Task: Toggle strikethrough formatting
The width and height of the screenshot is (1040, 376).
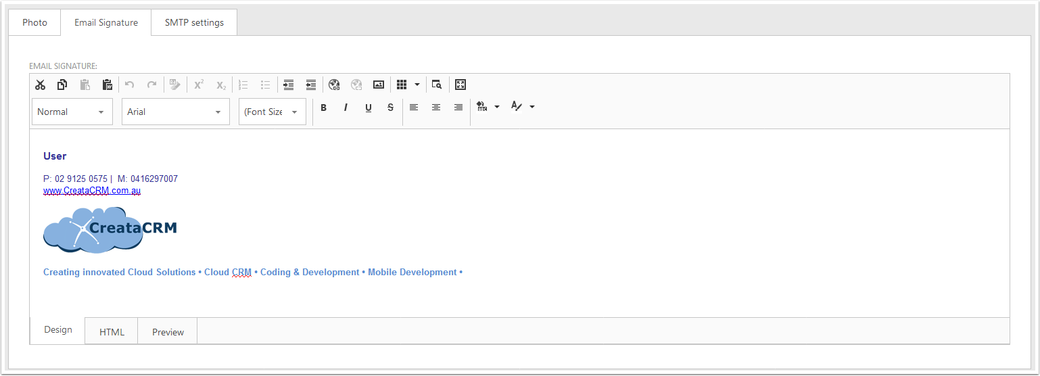Action: point(390,108)
